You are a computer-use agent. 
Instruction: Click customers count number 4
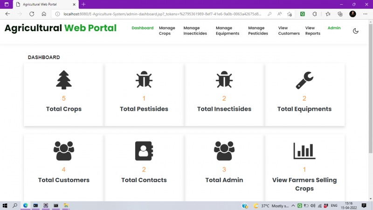[x=63, y=169]
